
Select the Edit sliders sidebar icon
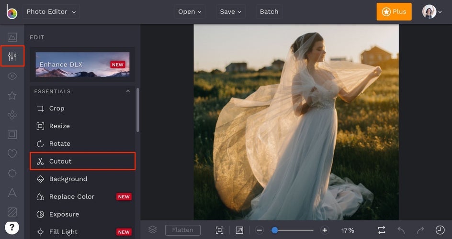(12, 56)
